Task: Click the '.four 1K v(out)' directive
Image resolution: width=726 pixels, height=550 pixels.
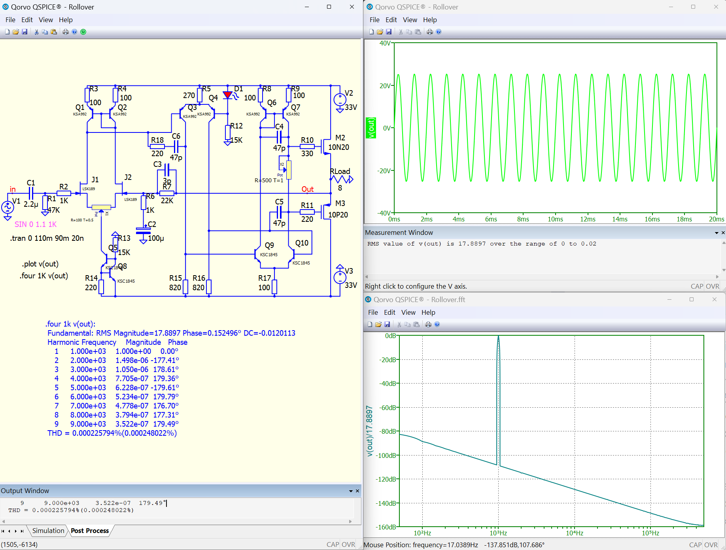Action: coord(43,276)
